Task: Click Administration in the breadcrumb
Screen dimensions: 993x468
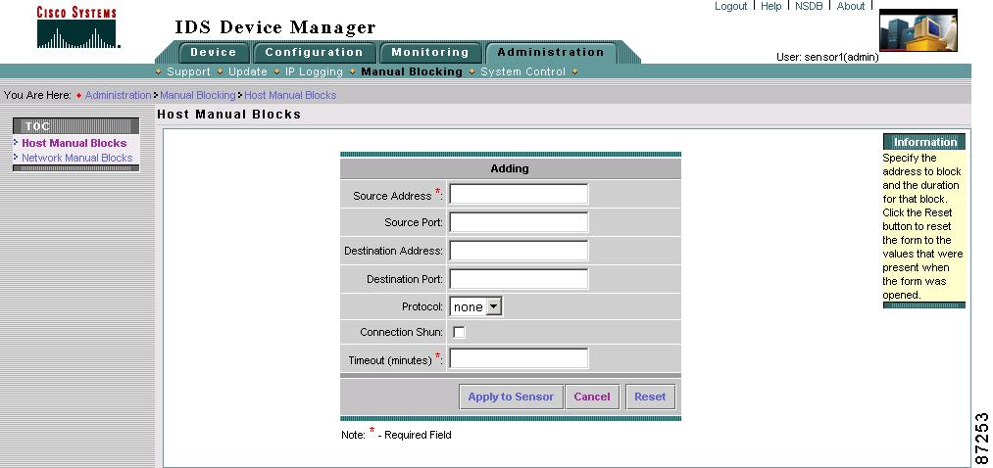Action: 118,95
